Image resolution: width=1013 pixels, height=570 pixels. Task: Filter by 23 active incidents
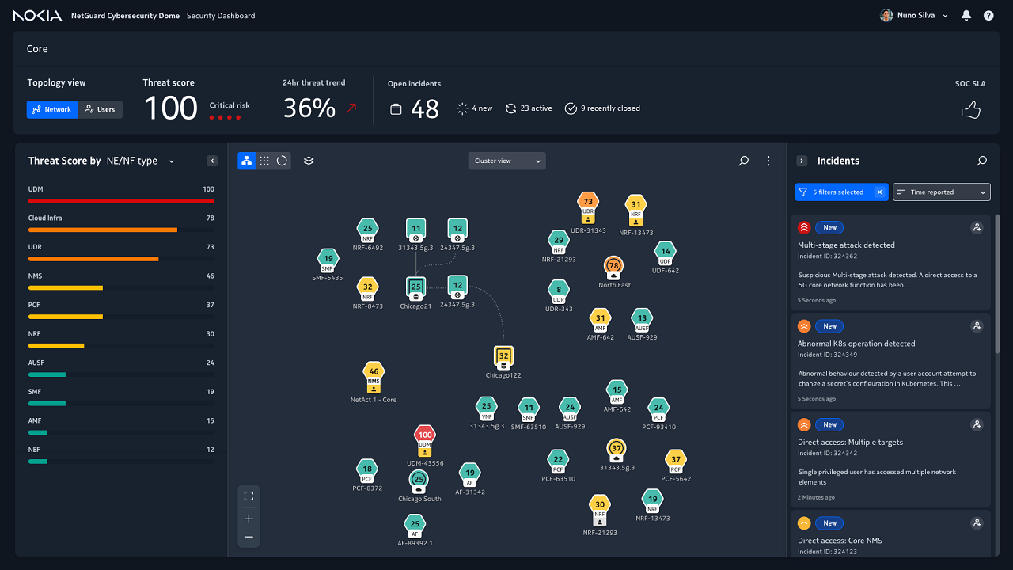(529, 108)
